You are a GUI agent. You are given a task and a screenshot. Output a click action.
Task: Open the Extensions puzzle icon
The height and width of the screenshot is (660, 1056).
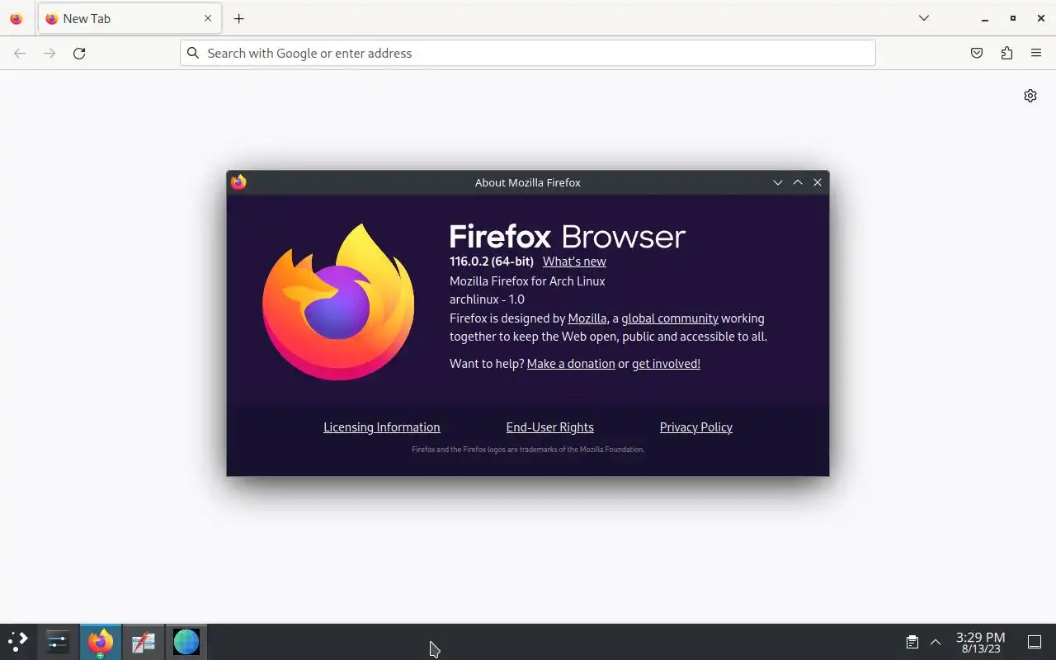click(1006, 53)
